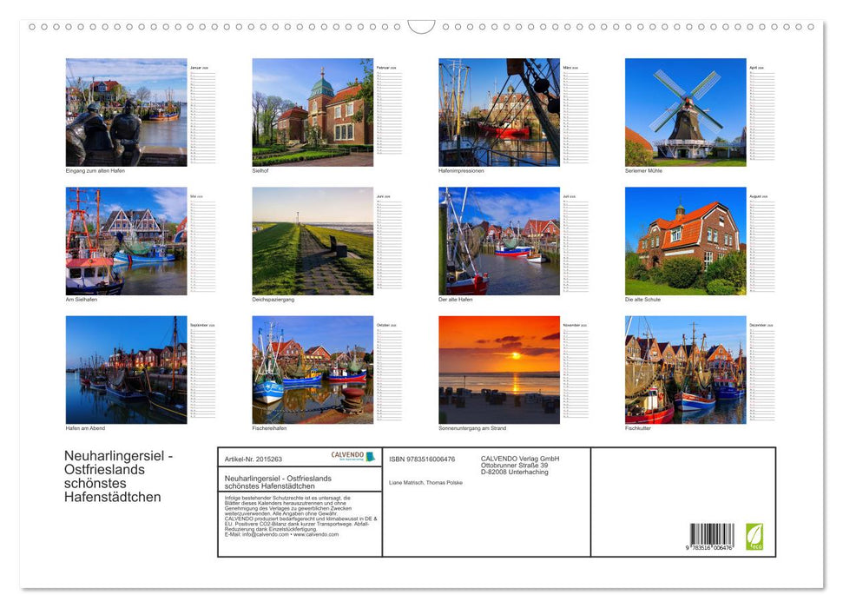Select the green eco leaf icon

point(754,536)
